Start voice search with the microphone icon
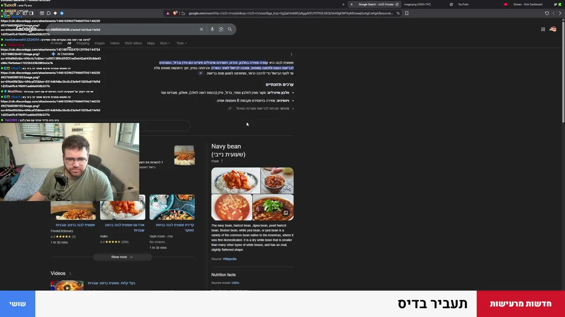The image size is (565, 317). pyautogui.click(x=212, y=29)
